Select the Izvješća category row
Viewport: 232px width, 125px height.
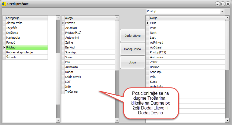pos(26,28)
